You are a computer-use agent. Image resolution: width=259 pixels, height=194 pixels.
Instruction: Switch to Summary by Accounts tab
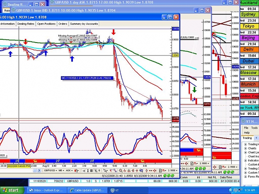click(84, 24)
